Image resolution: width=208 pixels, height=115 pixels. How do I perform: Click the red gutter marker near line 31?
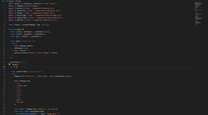6,73
